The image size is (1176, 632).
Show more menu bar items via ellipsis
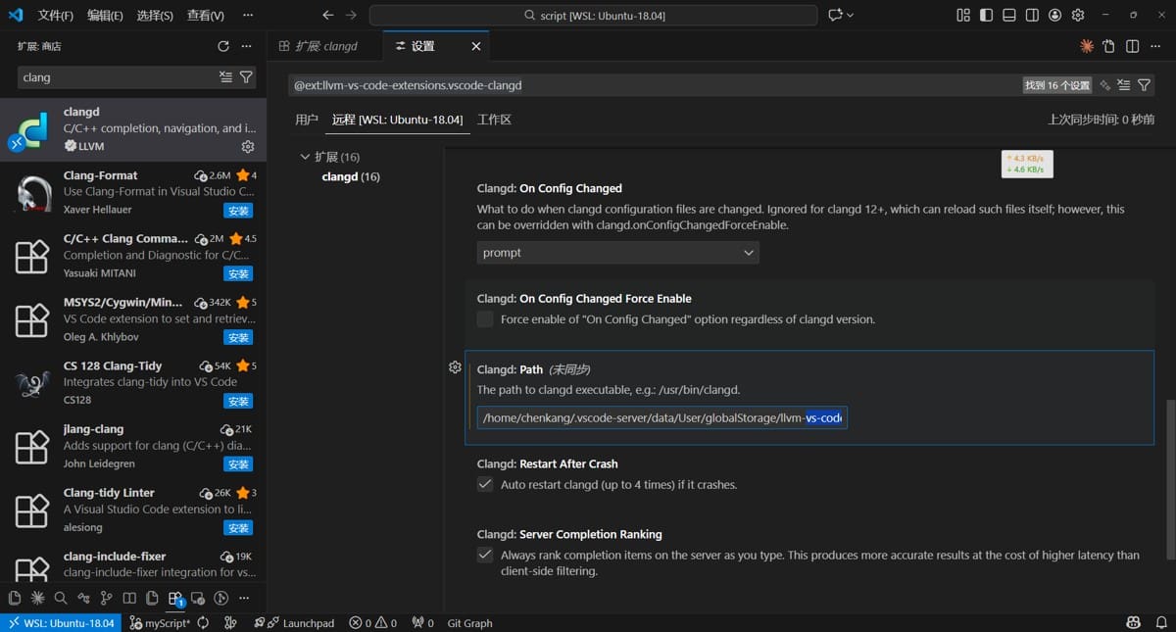(x=248, y=16)
